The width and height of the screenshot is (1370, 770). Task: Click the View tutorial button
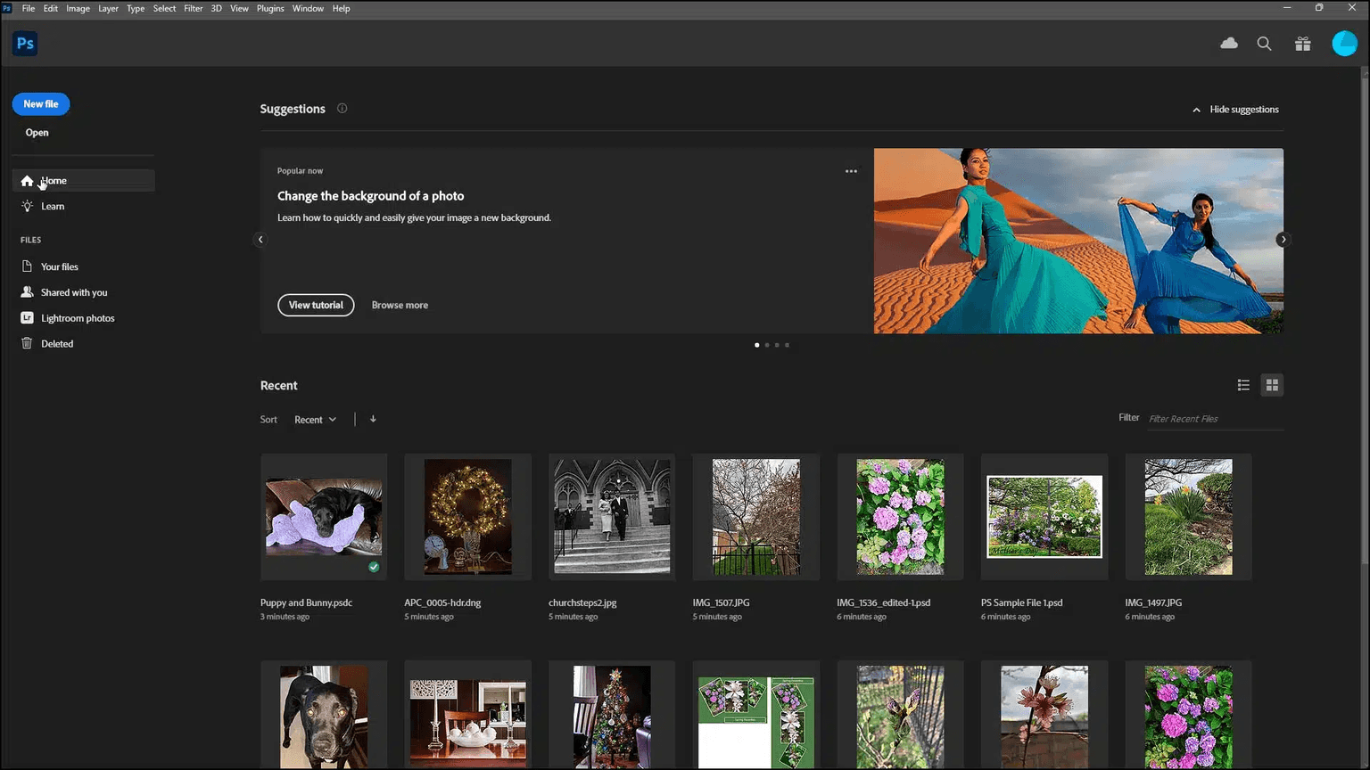point(316,305)
